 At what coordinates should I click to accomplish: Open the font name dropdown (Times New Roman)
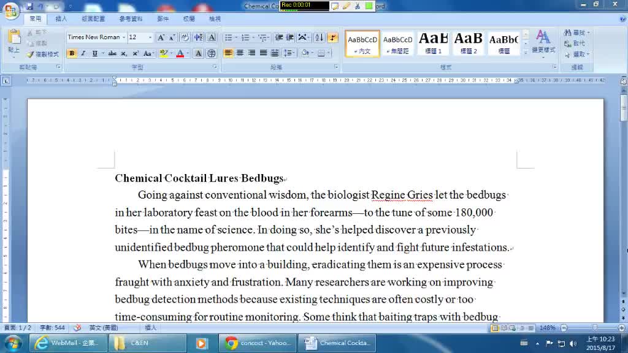(124, 37)
